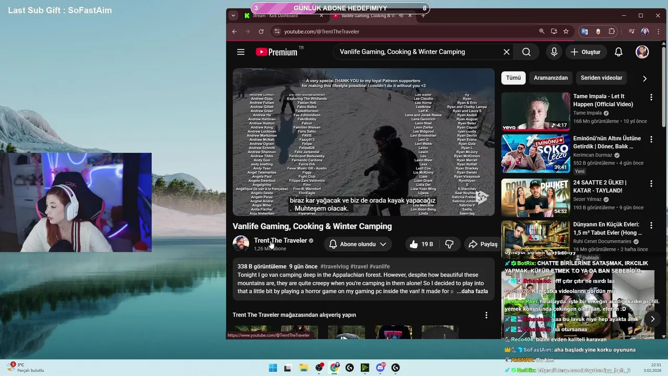The width and height of the screenshot is (668, 376).
Task: Bookmark this page with the star
Action: [566, 31]
